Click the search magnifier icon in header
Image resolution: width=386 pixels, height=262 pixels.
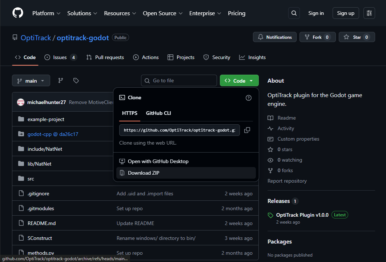coord(294,13)
